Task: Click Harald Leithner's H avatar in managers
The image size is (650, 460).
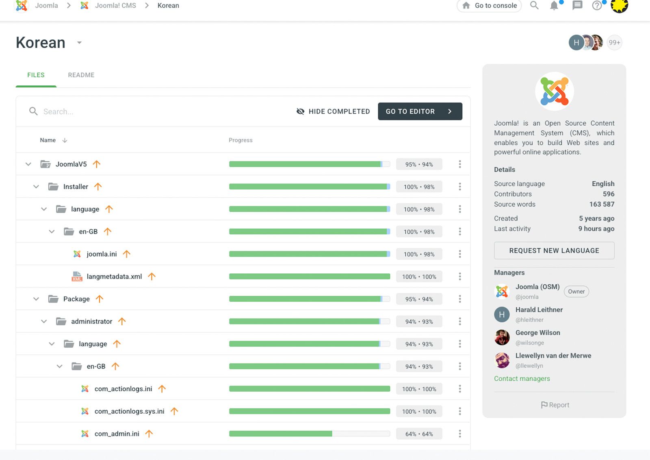Action: click(502, 314)
